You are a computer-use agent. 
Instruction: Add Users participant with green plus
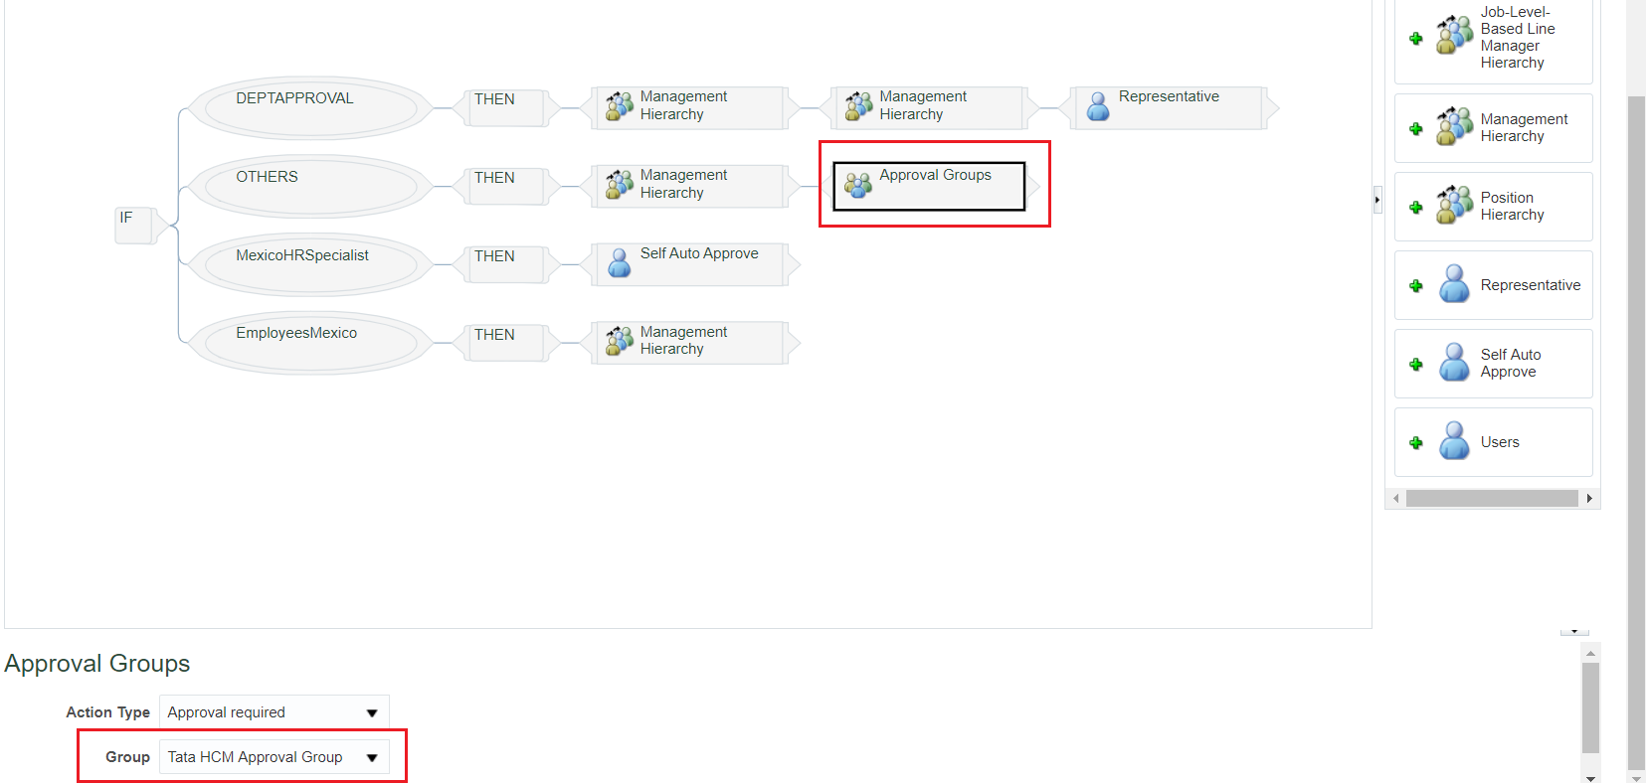tap(1416, 443)
